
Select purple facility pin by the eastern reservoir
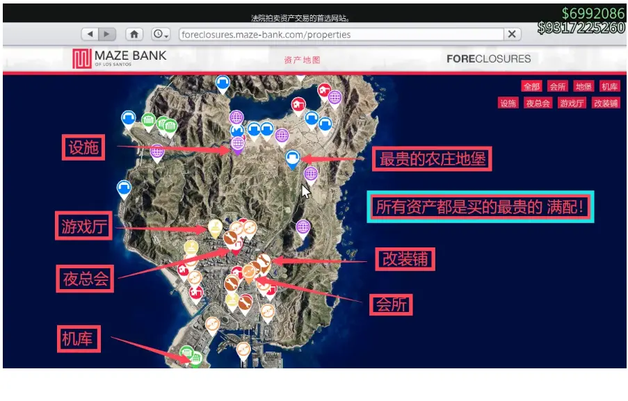303,228
